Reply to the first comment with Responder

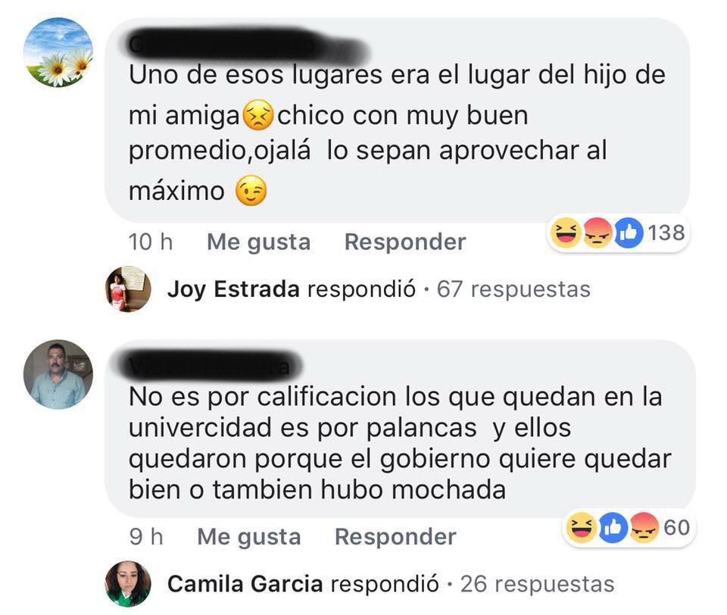(x=405, y=242)
